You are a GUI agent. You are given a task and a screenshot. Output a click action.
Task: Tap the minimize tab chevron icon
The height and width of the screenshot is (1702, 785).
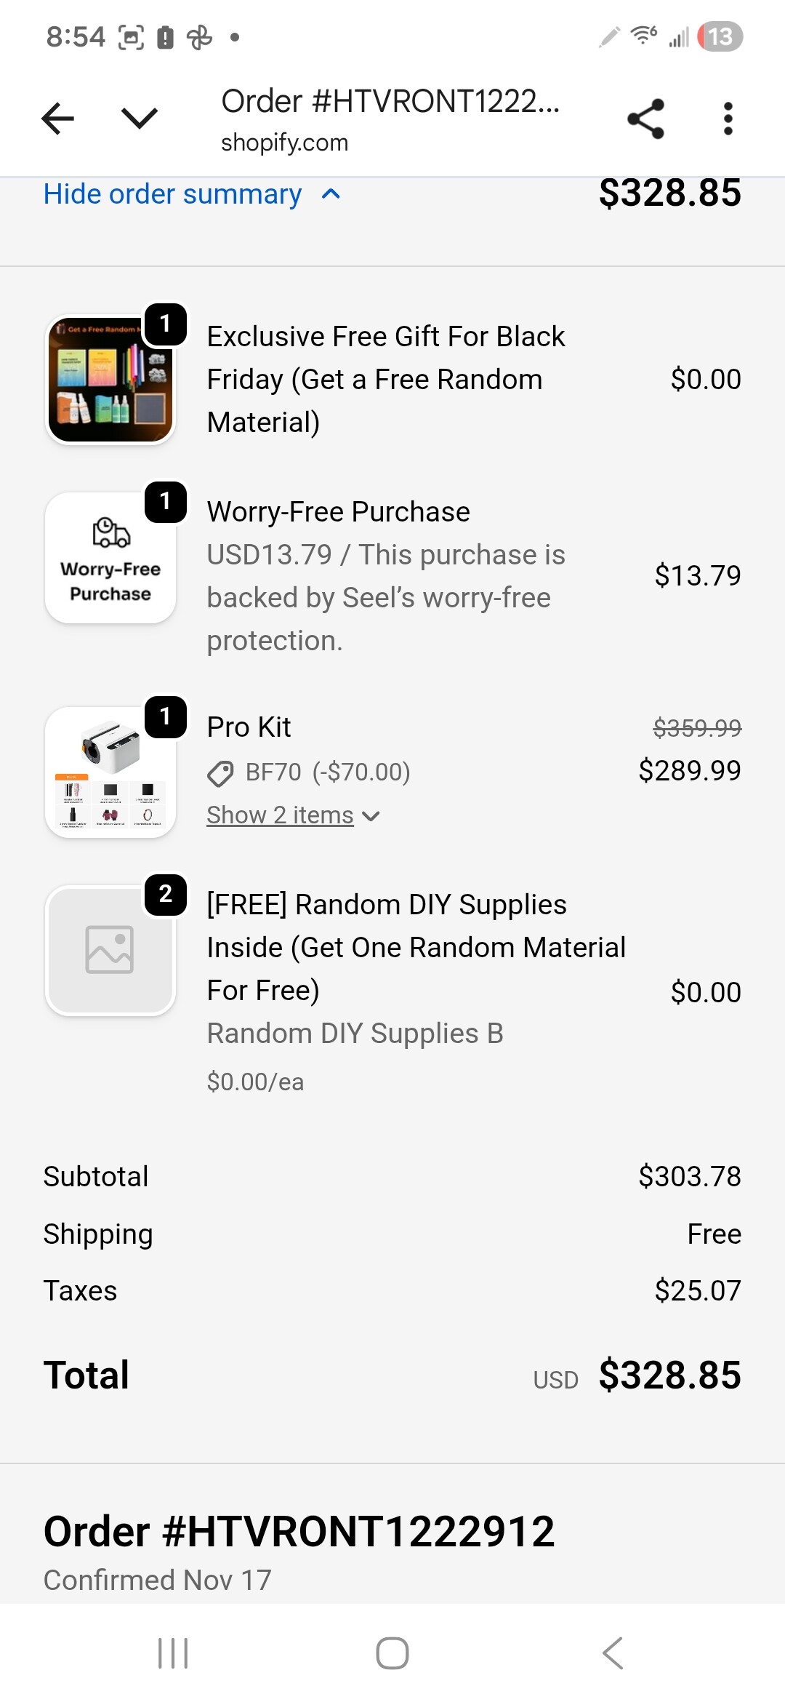click(140, 119)
